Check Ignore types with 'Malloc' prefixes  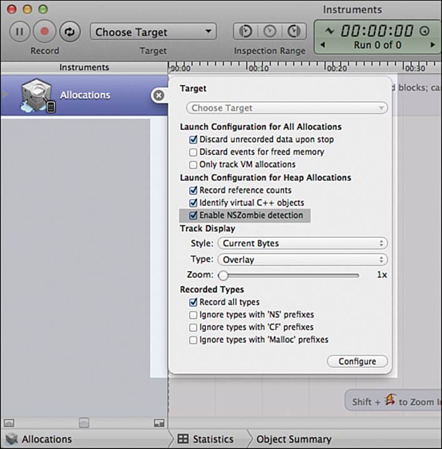point(193,340)
